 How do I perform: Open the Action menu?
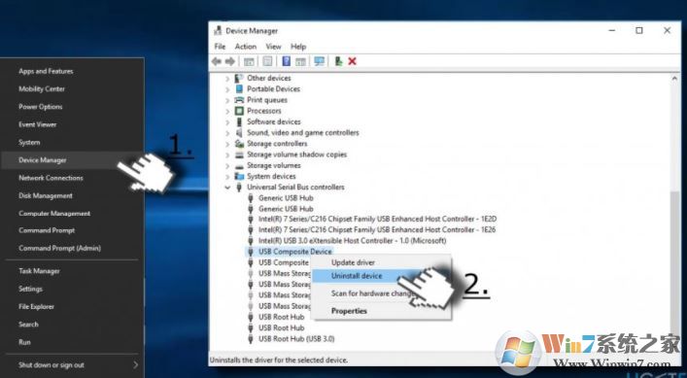[245, 47]
